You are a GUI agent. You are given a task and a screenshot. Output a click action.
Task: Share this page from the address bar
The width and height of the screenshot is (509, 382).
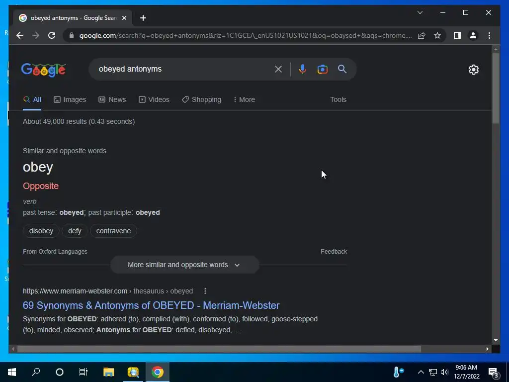[422, 35]
